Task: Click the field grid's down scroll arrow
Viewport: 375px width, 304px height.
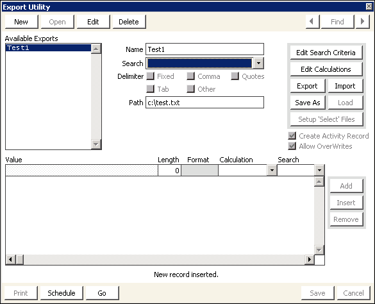Action: click(319, 250)
